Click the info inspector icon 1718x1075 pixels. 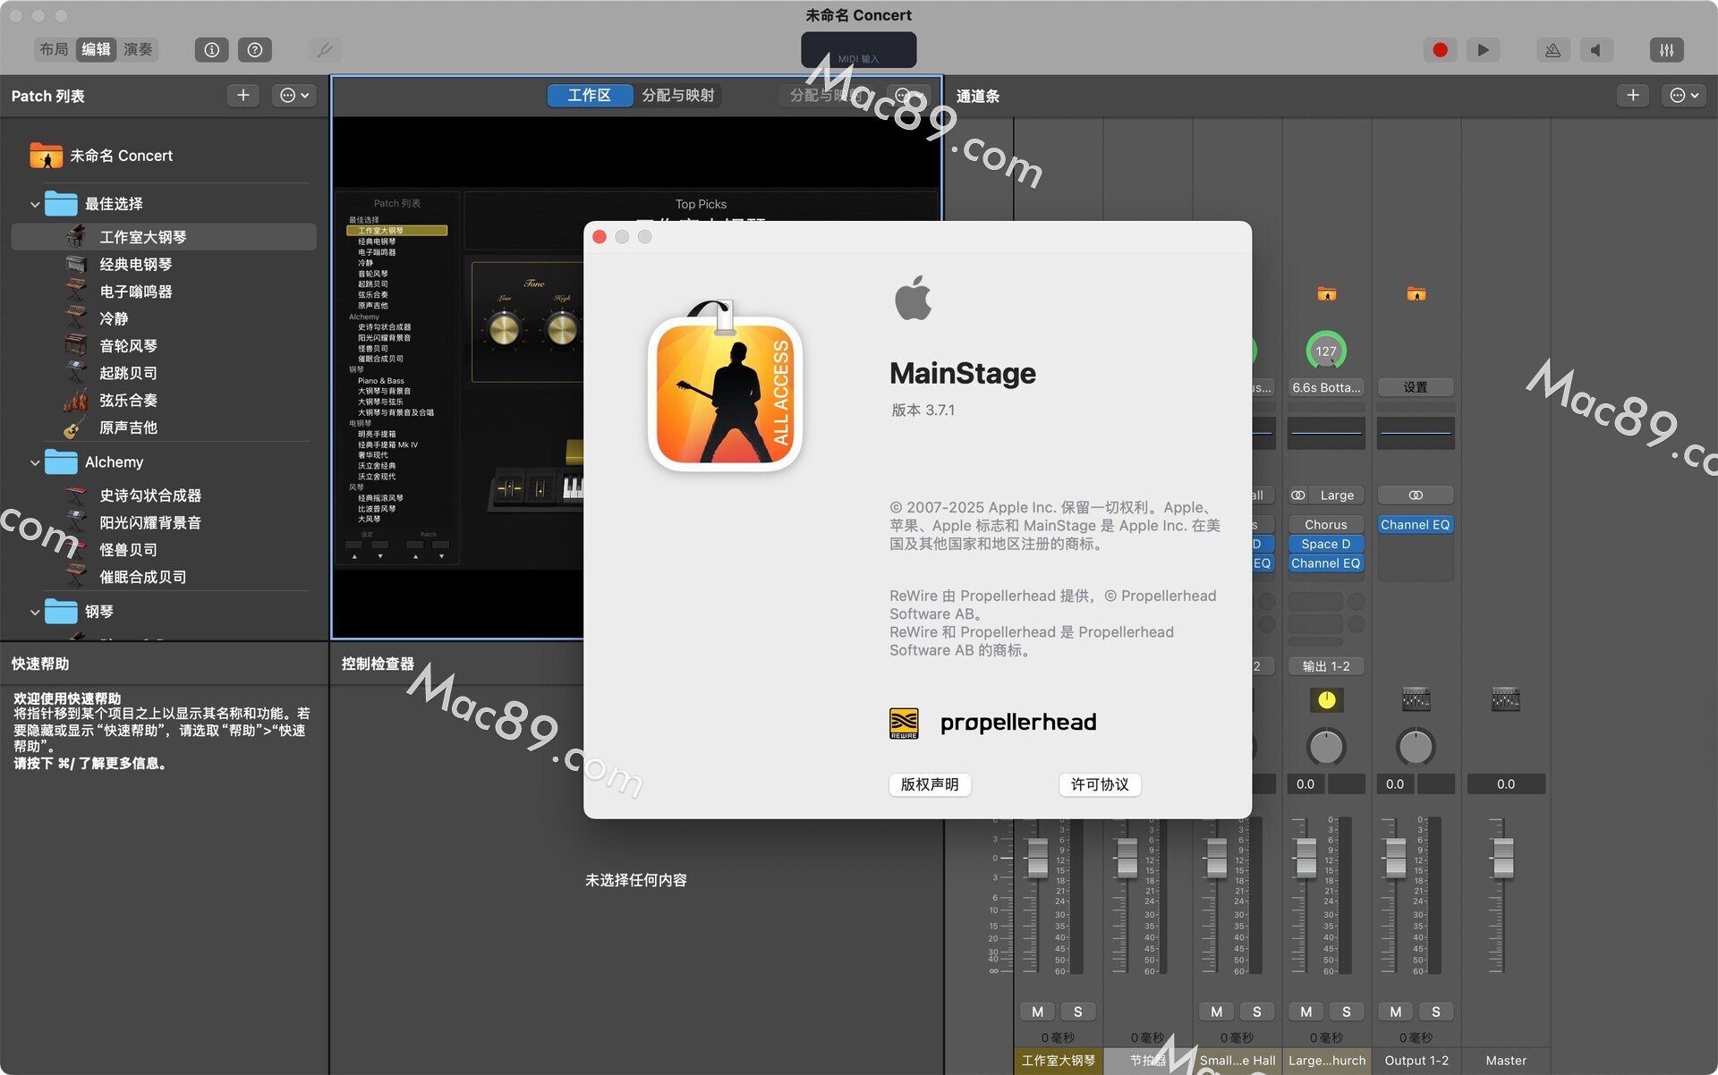click(x=212, y=50)
